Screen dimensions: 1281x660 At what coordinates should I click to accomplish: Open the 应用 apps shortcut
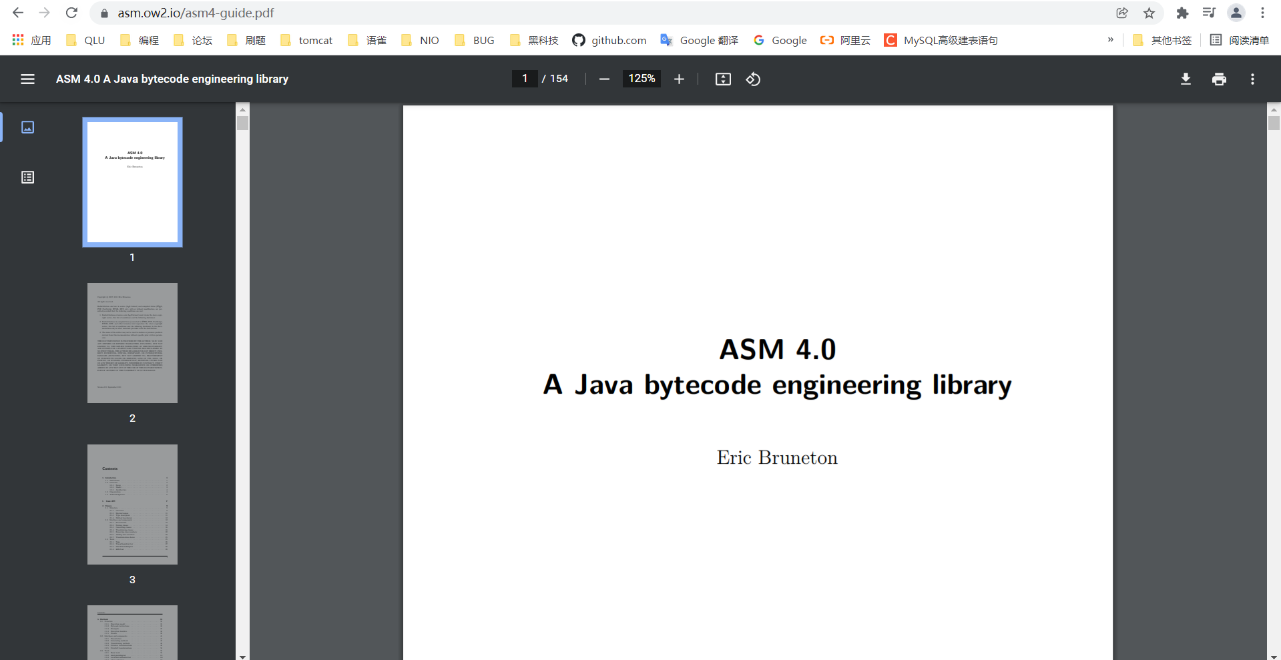tap(31, 40)
